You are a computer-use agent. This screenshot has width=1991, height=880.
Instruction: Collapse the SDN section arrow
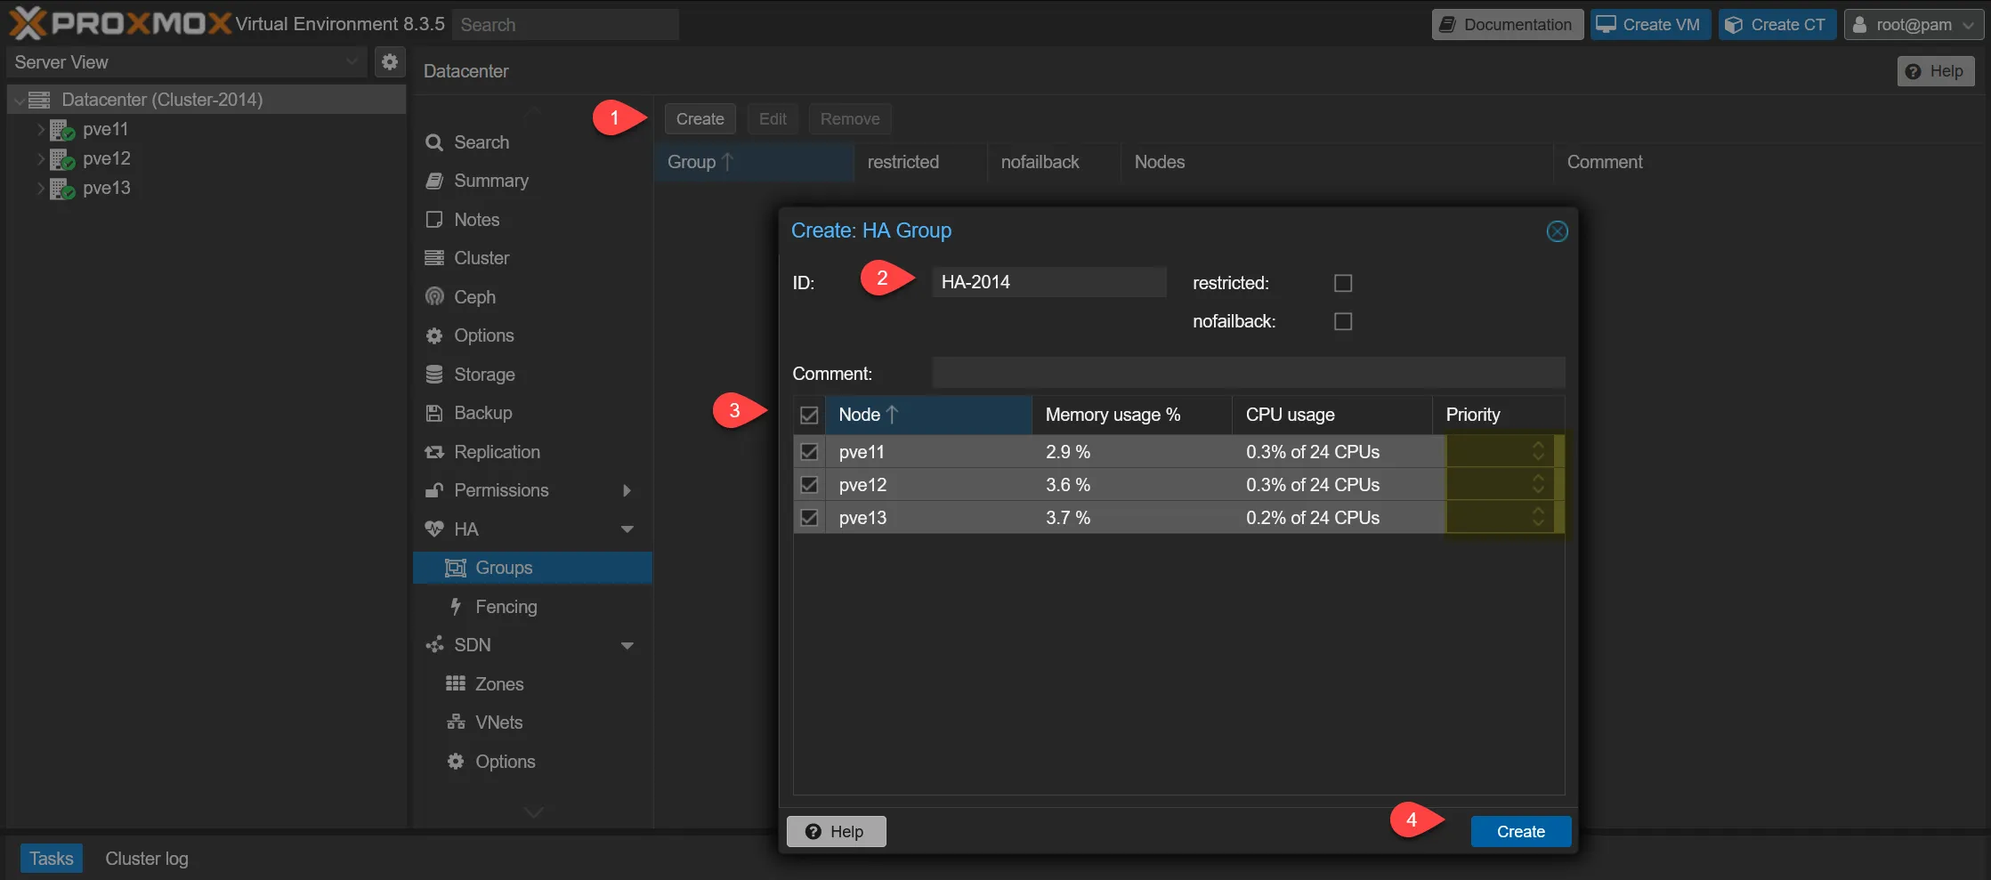pos(627,645)
